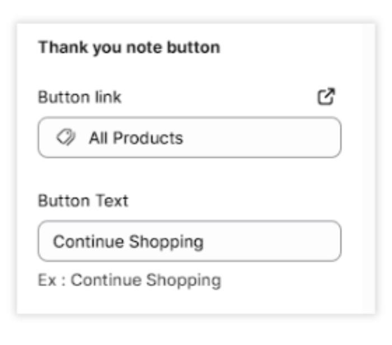Click empty space inside Button Text field
Screen dimensions: 392x345
pyautogui.click(x=274, y=241)
